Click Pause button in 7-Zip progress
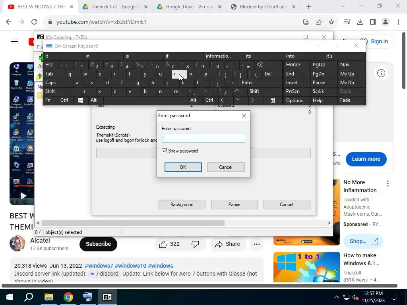The height and width of the screenshot is (305, 407). click(234, 205)
